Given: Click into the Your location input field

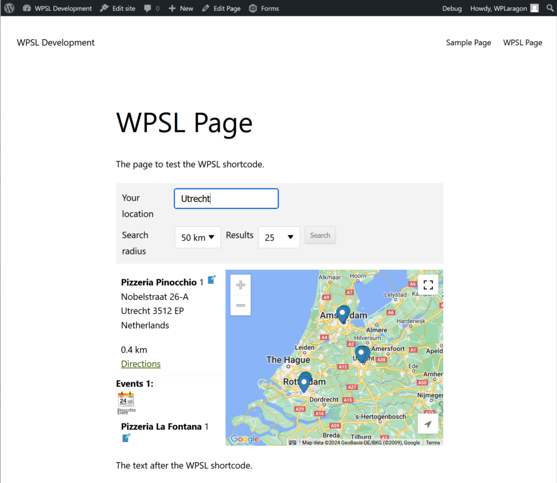Looking at the screenshot, I should tap(226, 199).
